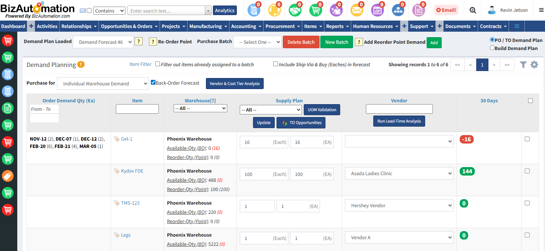The width and height of the screenshot is (545, 251).
Task: Open the Accounting menu
Action: [x=246, y=26]
